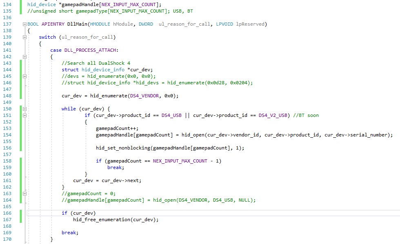Click line number 156 in the gutter

point(7,148)
